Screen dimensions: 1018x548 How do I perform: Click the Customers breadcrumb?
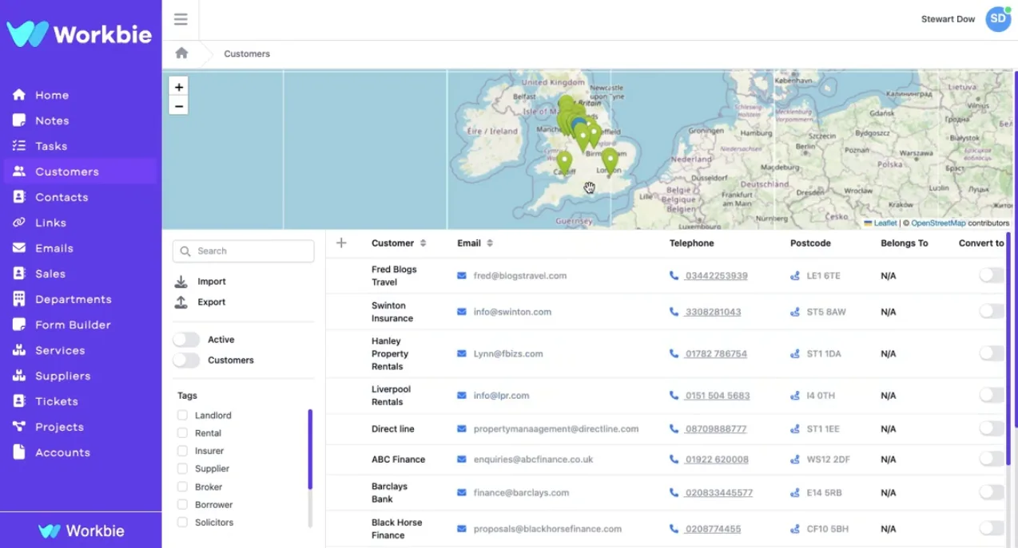click(x=247, y=53)
